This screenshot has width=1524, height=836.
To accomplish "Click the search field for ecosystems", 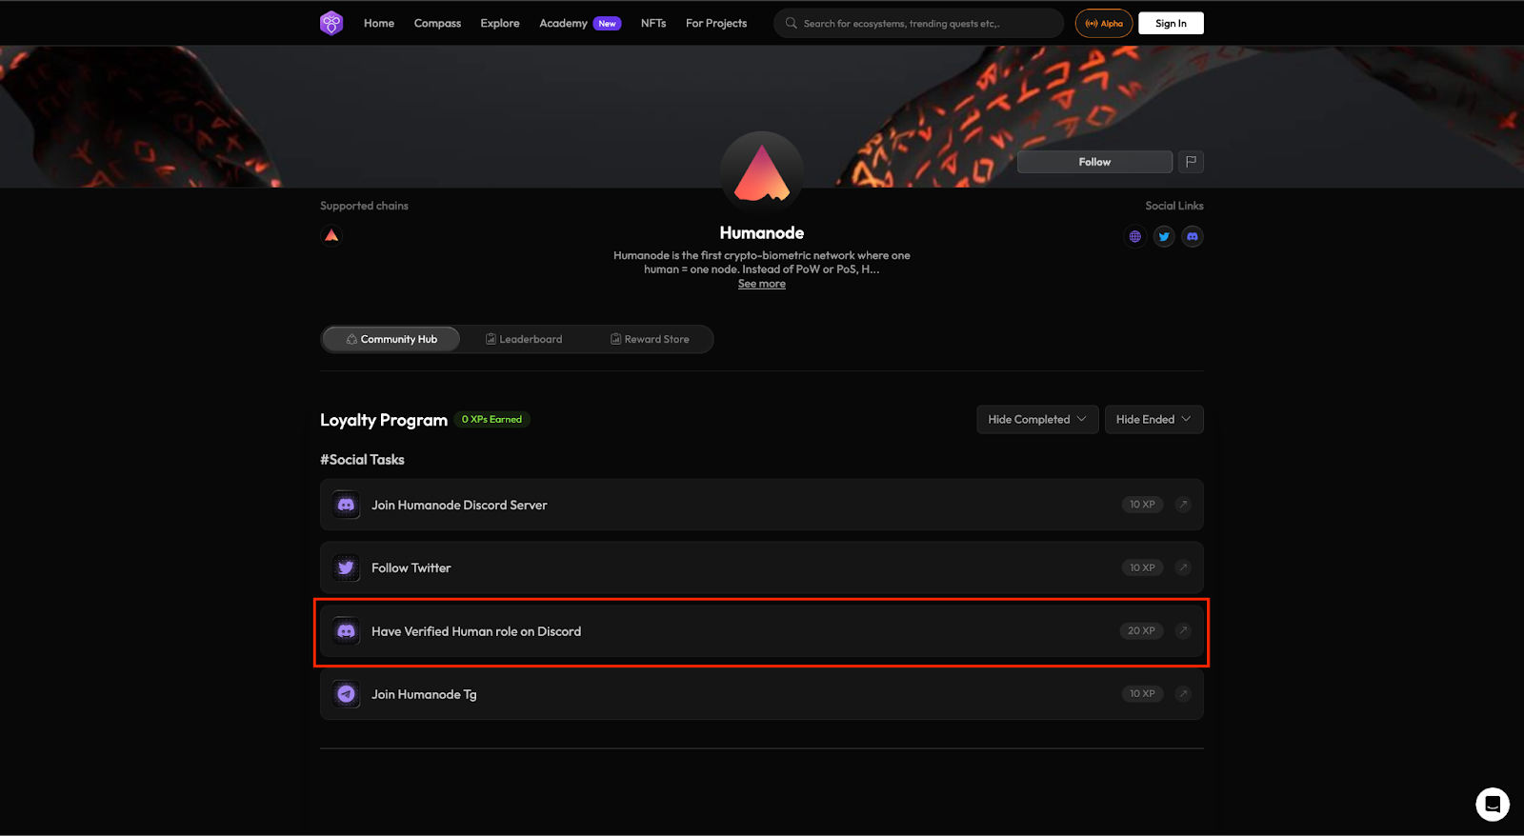I will point(919,23).
